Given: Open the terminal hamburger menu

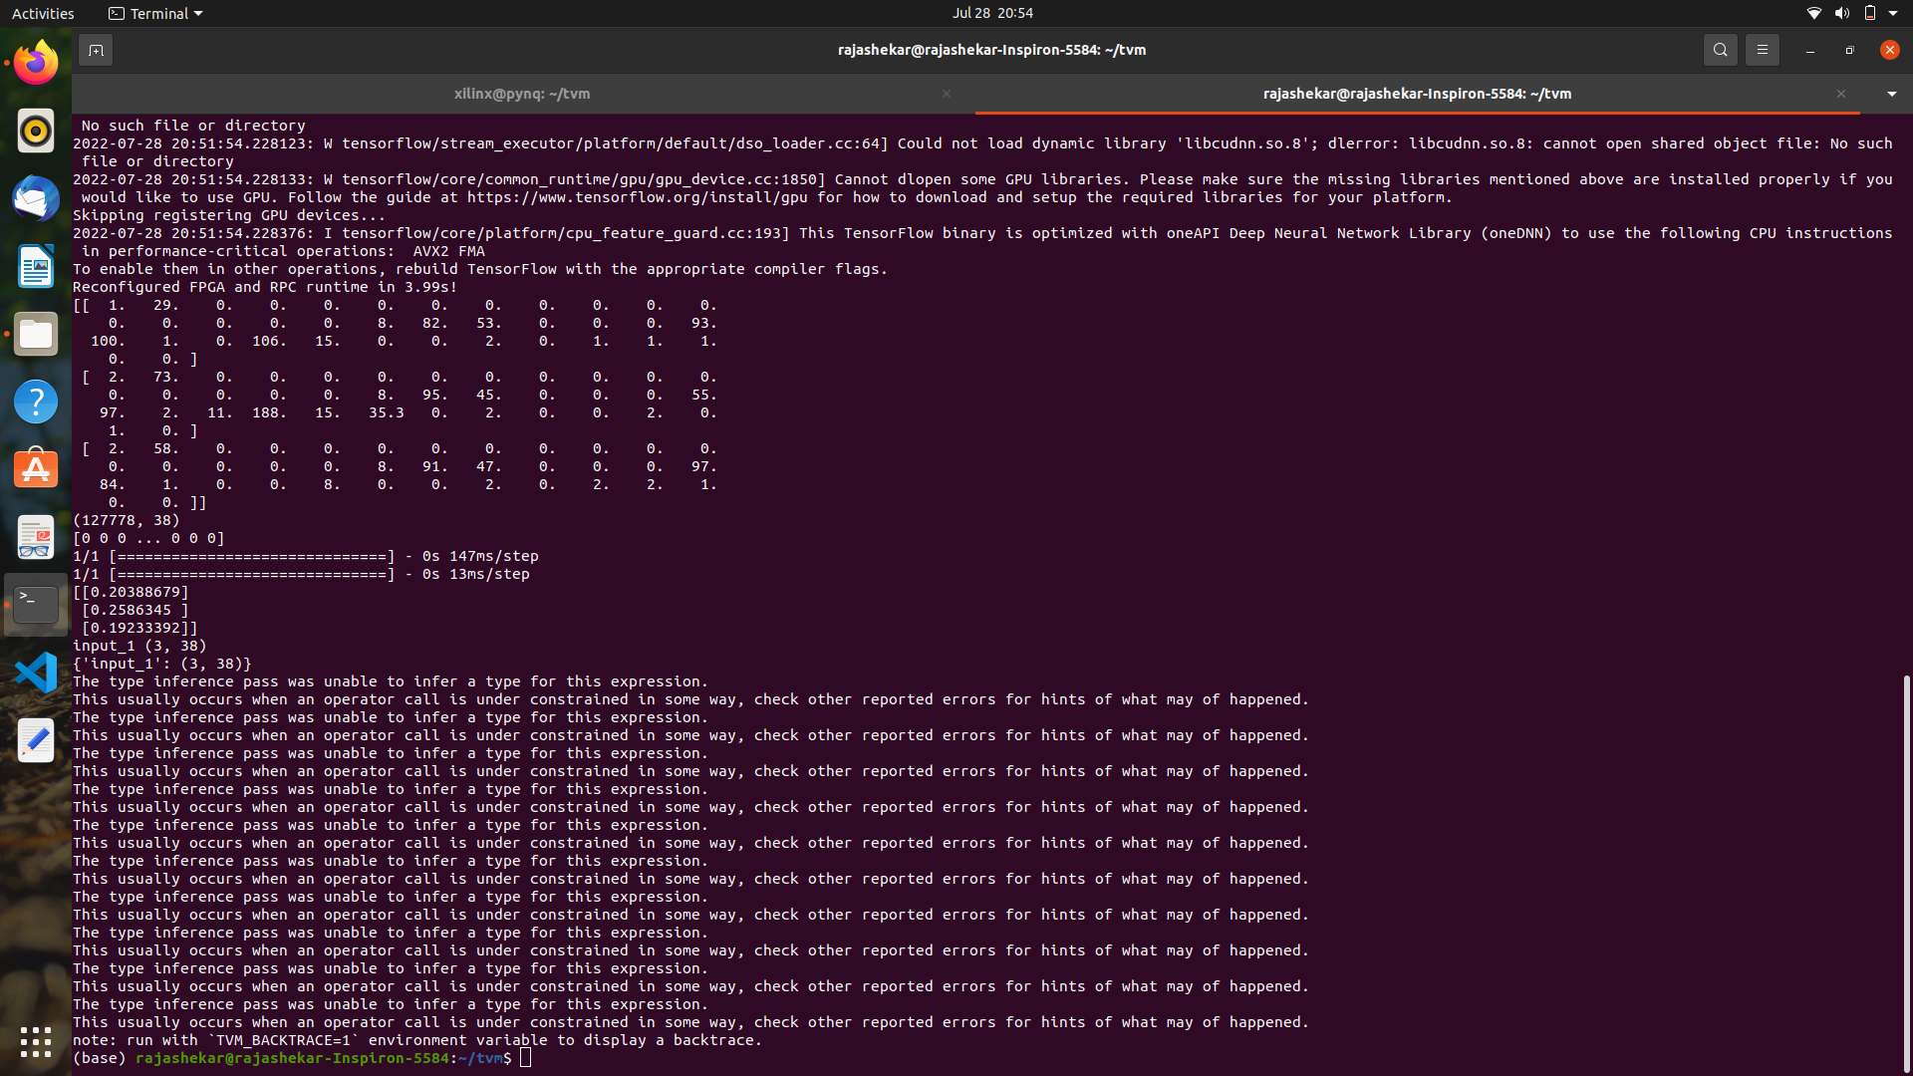Looking at the screenshot, I should pos(1762,50).
